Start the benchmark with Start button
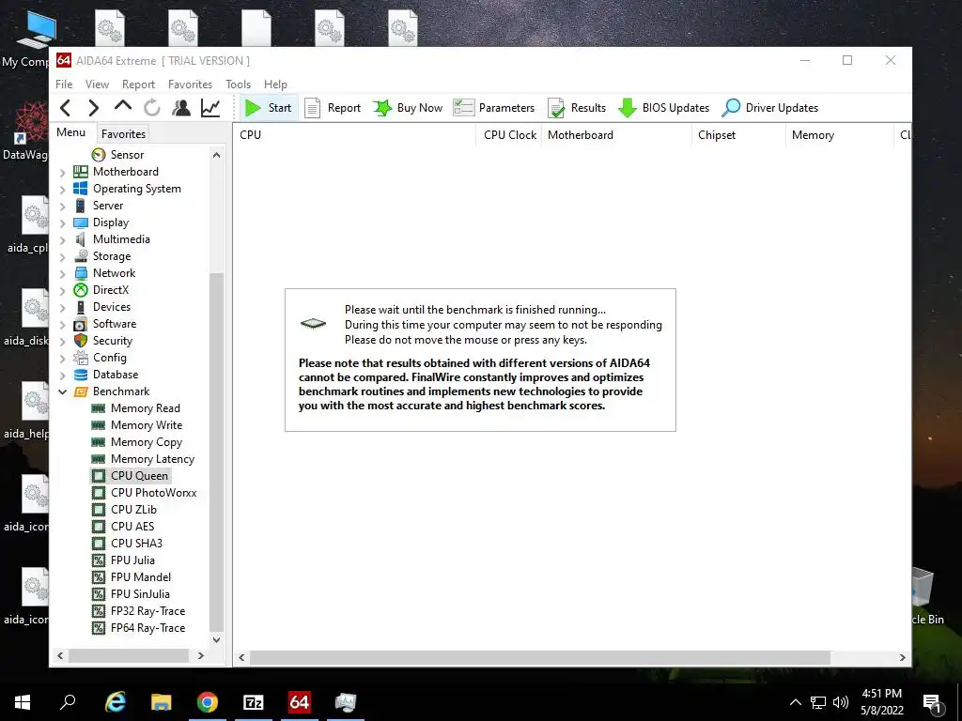Image resolution: width=962 pixels, height=721 pixels. [x=268, y=108]
